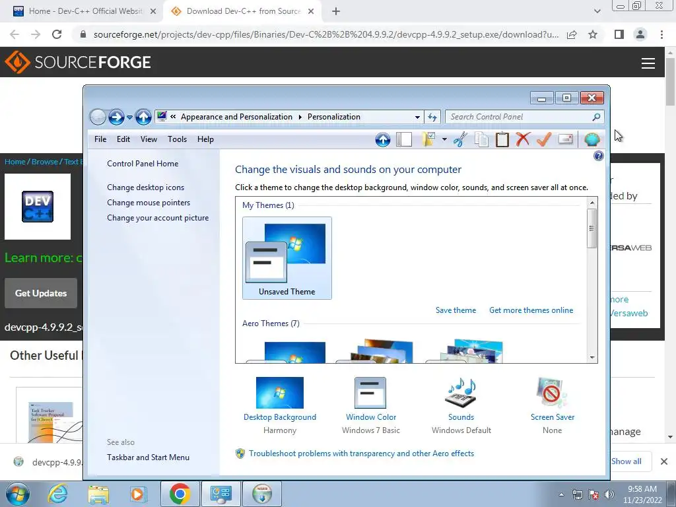Click the scissors Cut toolbar icon
Image resolution: width=676 pixels, height=507 pixels.
(460, 140)
